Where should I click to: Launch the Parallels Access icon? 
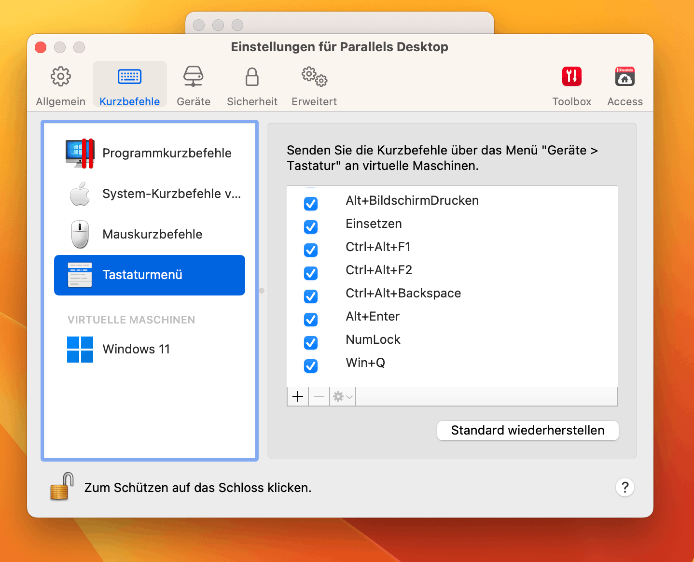[625, 76]
